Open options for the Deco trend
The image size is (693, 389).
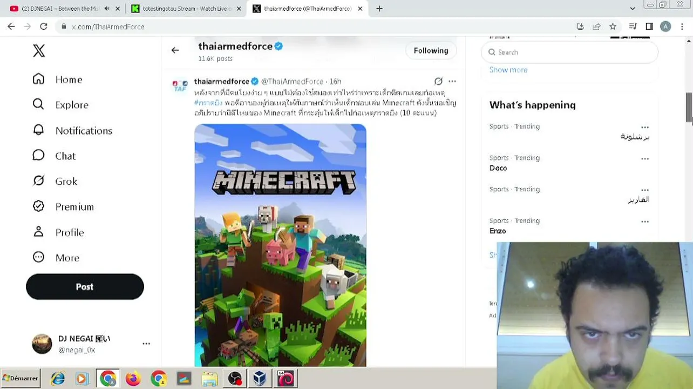coord(644,159)
